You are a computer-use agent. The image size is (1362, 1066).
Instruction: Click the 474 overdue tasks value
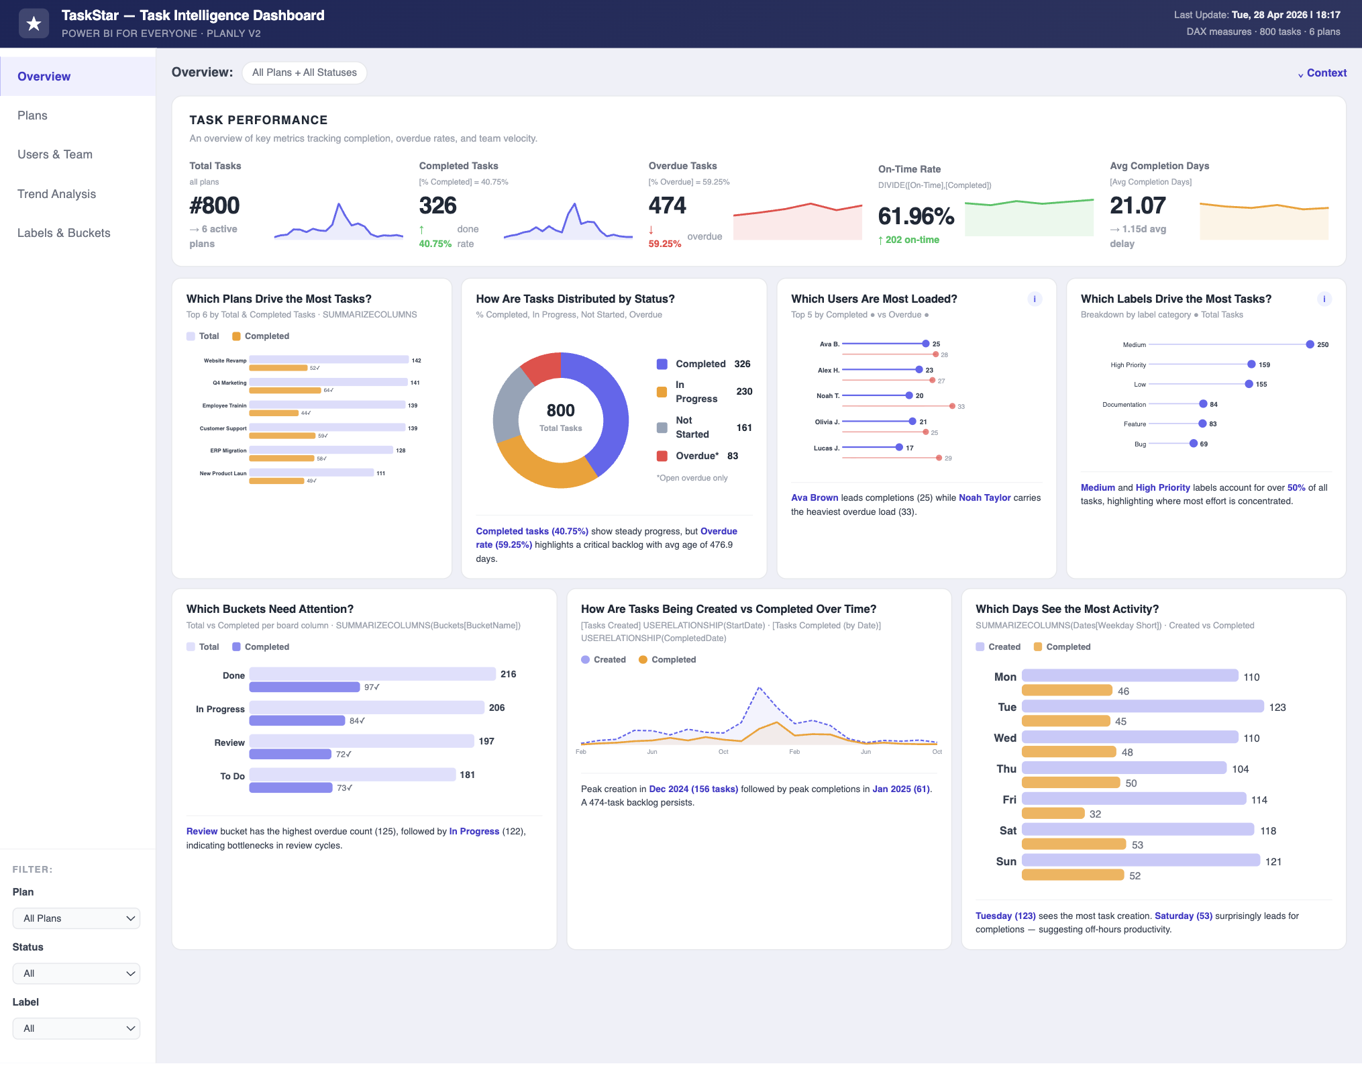[x=668, y=205]
